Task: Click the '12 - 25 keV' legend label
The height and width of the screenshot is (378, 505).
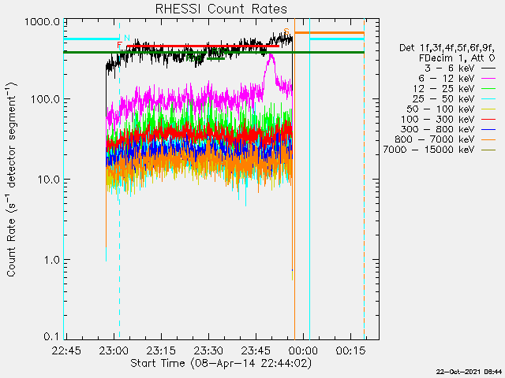Action: point(443,88)
